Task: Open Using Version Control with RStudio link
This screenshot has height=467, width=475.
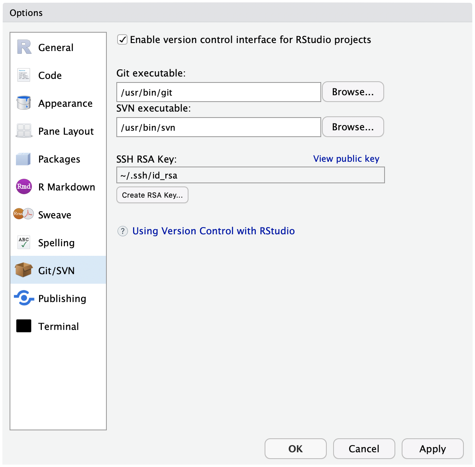Action: tap(213, 231)
